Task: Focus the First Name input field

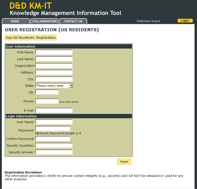Action: click(54, 52)
